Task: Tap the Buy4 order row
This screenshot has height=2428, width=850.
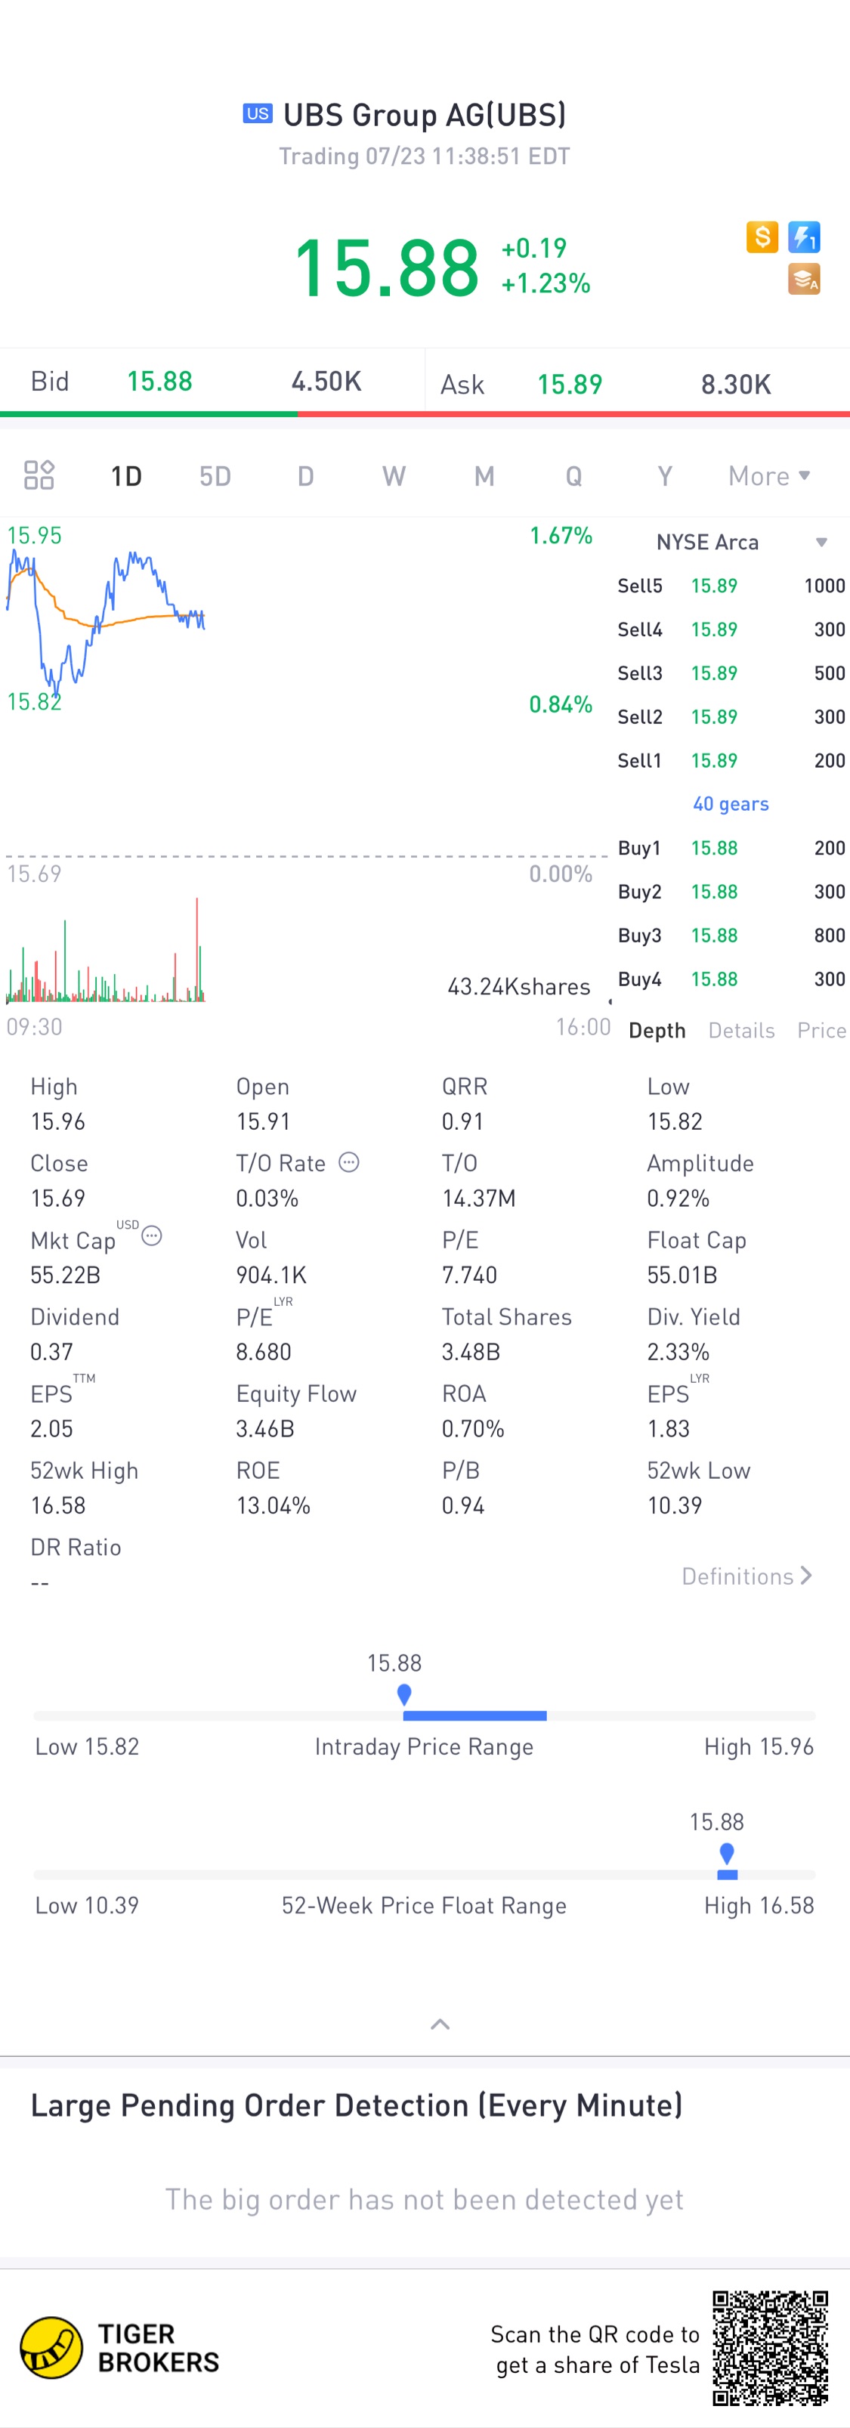Action: [731, 979]
